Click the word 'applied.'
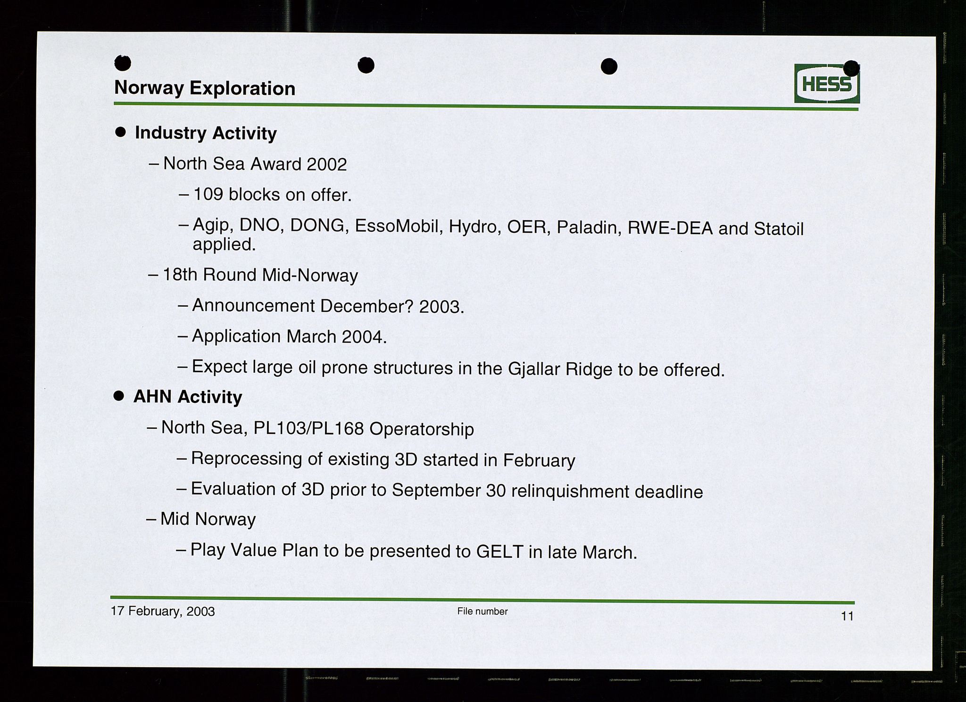 pos(224,245)
